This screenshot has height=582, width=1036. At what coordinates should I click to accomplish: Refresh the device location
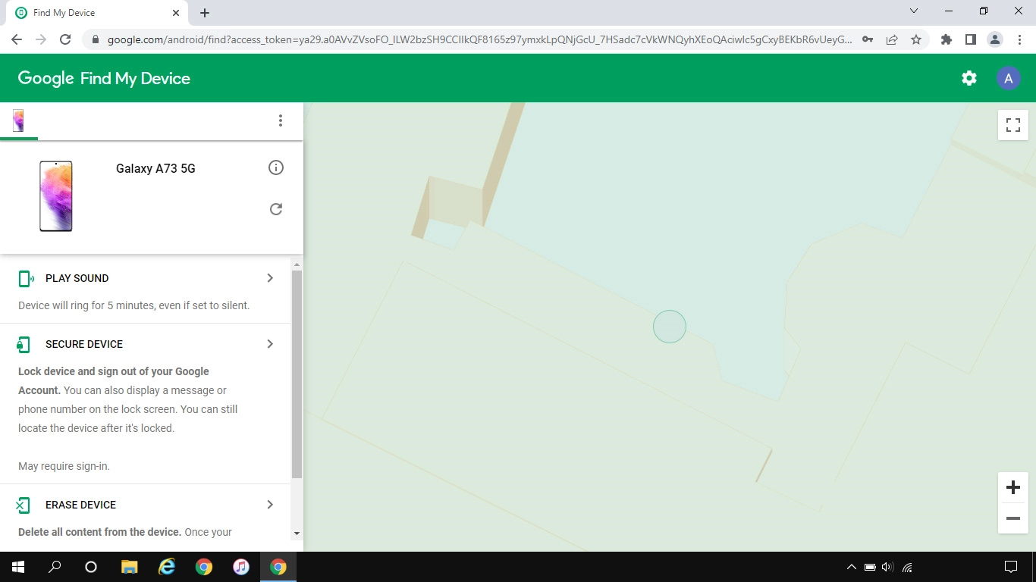tap(276, 209)
